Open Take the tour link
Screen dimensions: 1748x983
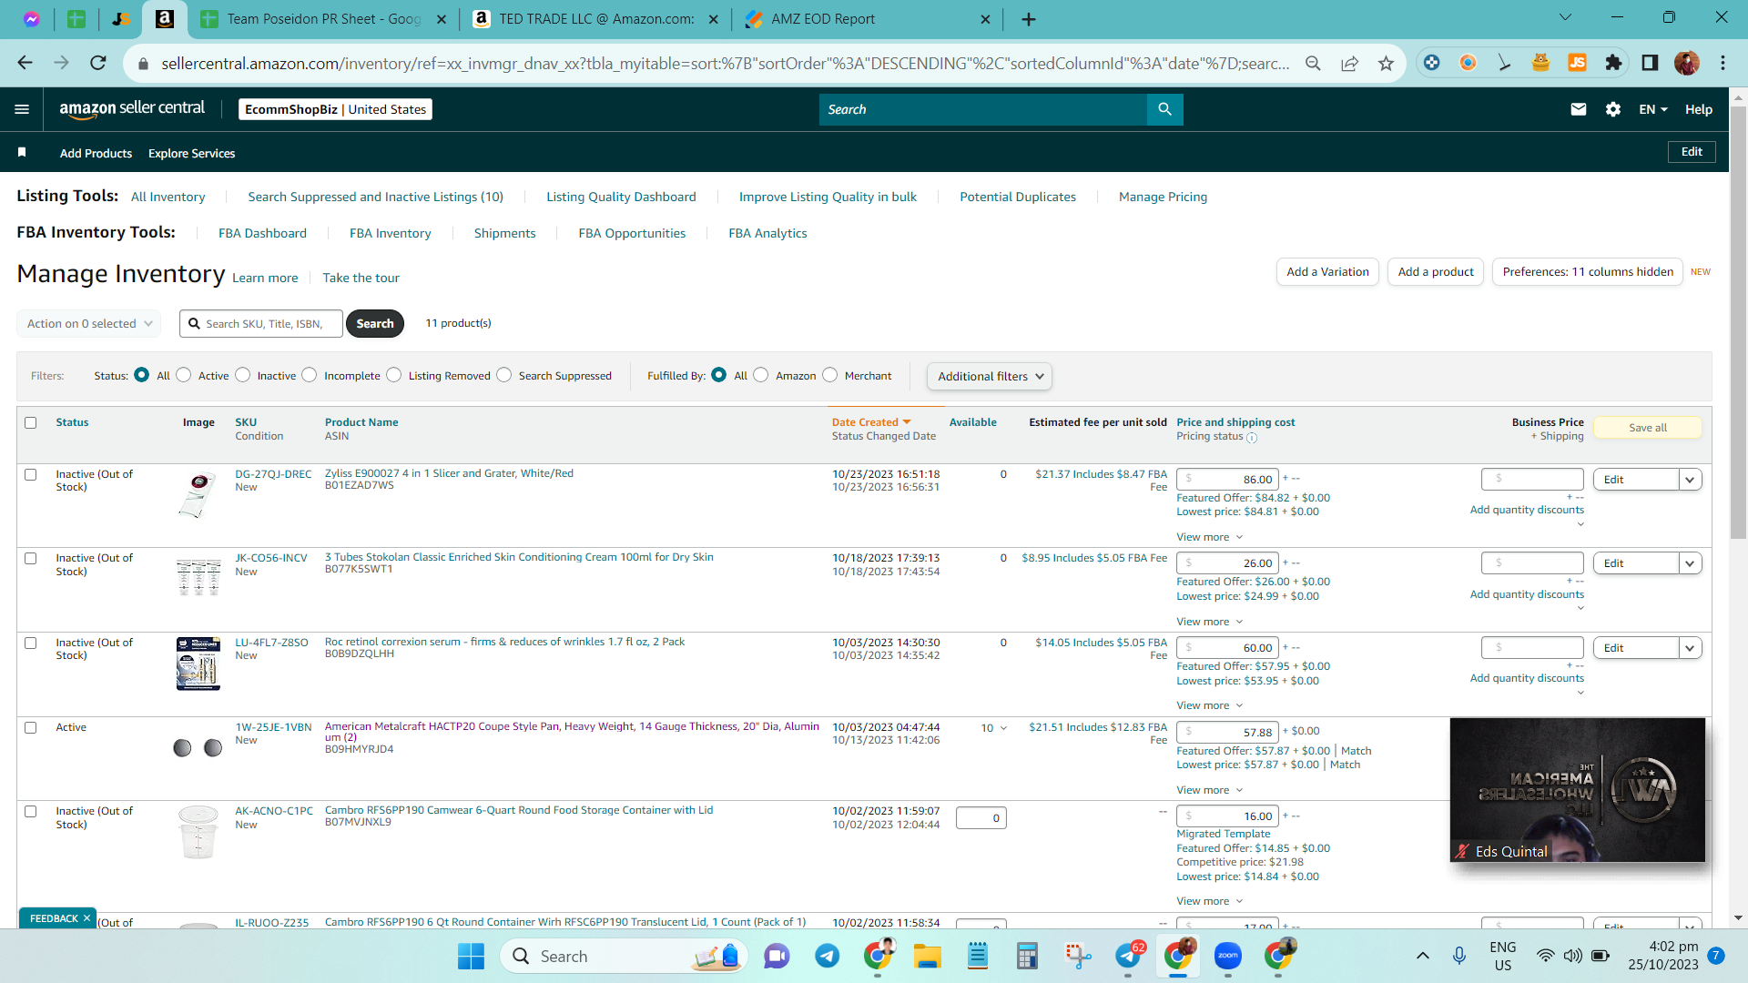pos(361,278)
